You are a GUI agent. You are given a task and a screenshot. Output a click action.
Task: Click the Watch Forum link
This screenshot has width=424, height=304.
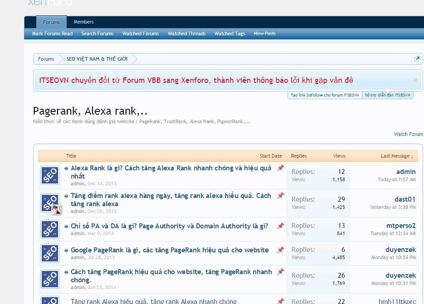408,134
